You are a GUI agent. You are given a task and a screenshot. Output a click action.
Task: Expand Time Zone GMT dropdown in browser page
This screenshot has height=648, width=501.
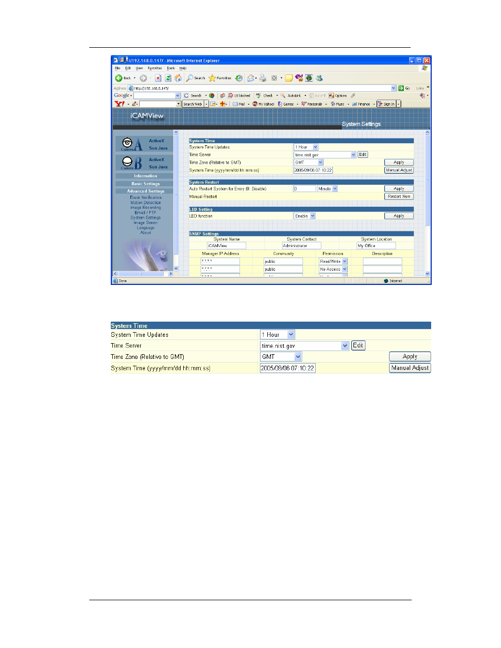click(320, 163)
